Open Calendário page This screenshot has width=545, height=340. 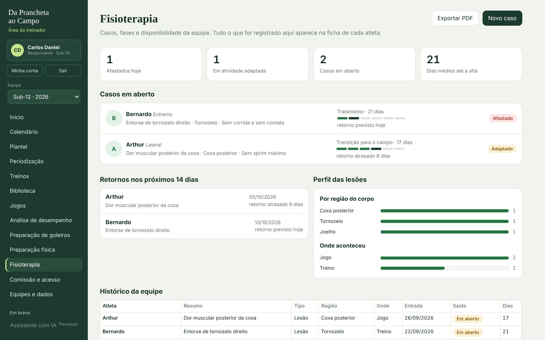pyautogui.click(x=44, y=132)
